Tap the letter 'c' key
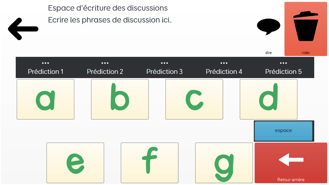This screenshot has height=185, width=329. (x=194, y=99)
